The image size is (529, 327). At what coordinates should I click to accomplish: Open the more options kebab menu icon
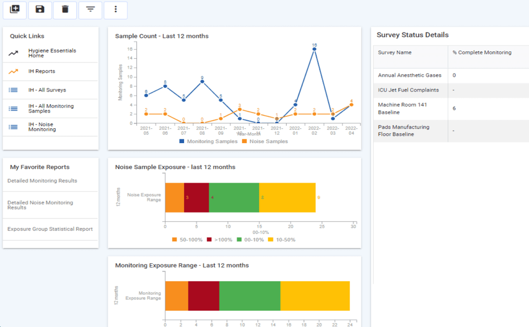(x=116, y=10)
